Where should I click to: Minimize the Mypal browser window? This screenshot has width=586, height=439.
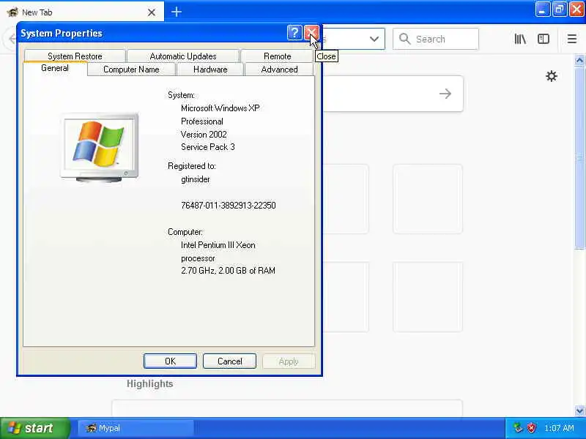(x=542, y=10)
